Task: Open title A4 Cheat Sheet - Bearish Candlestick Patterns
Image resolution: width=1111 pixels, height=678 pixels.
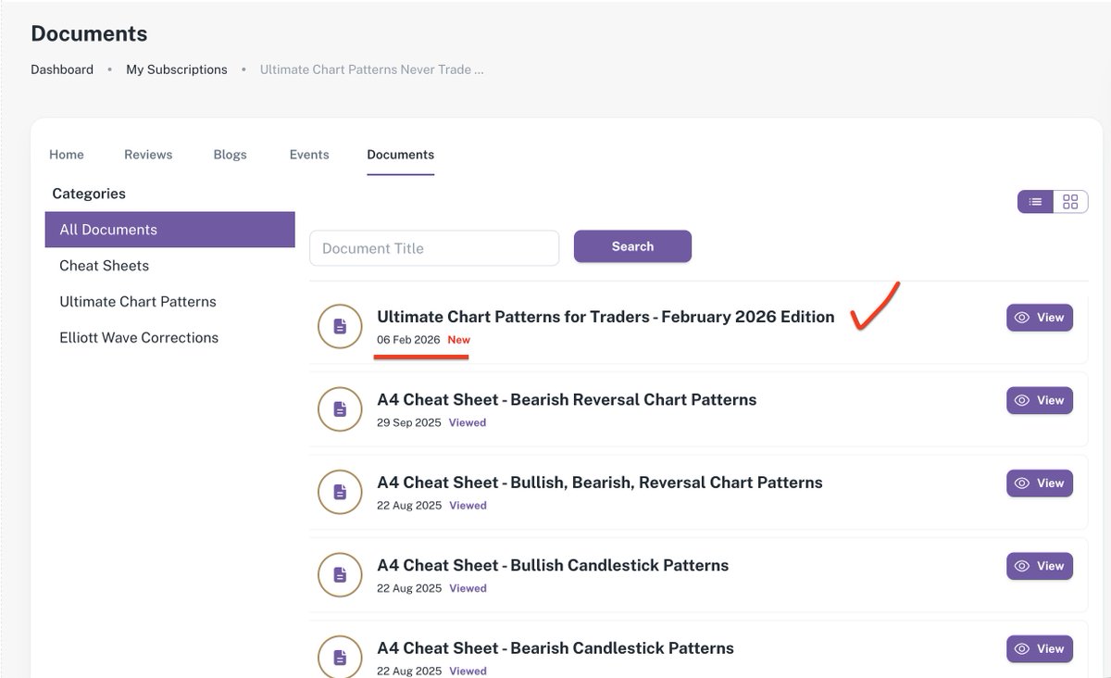Action: click(x=555, y=648)
